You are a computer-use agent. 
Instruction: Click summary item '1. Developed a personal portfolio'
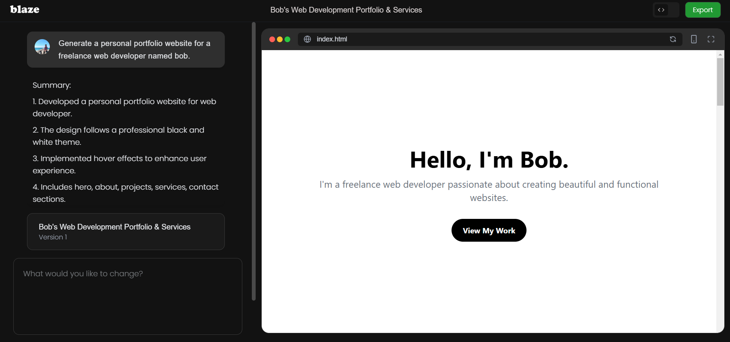point(124,108)
